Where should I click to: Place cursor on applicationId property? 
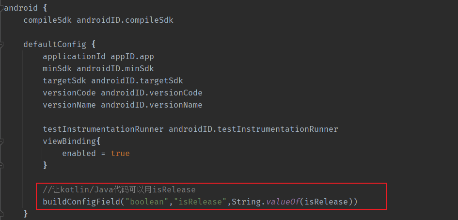point(74,56)
